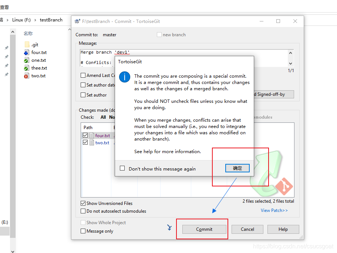The width and height of the screenshot is (337, 253).
Task: Click the four.txt document icon in commit list
Action: (92, 135)
